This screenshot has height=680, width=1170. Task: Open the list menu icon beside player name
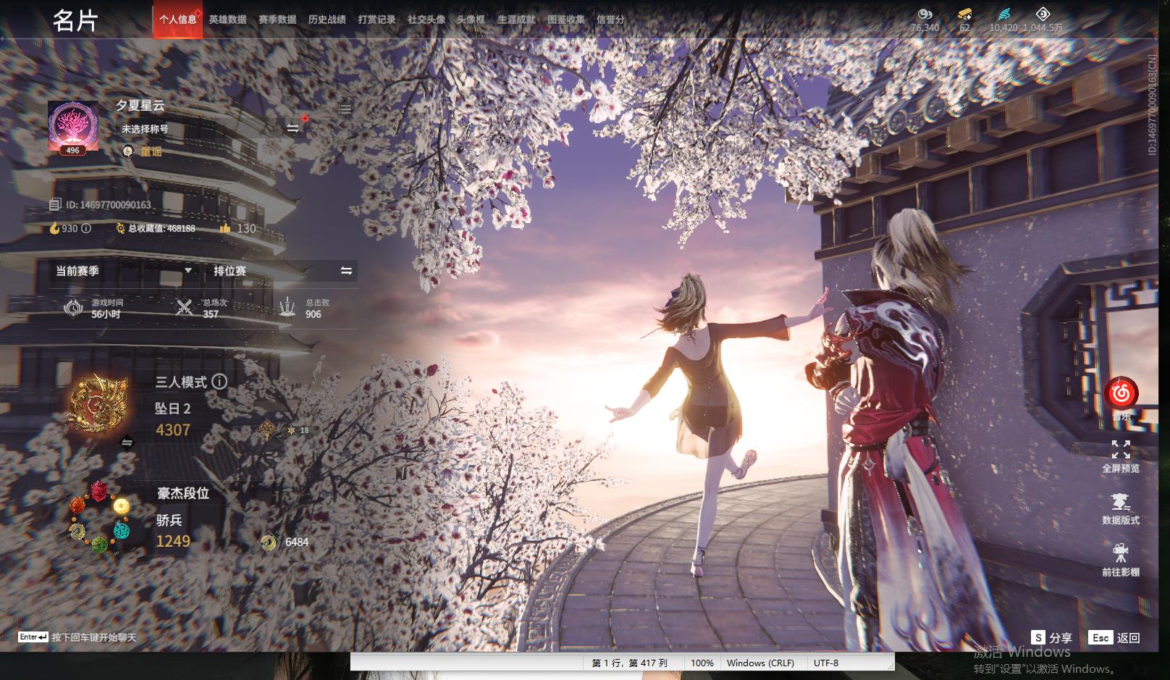[x=345, y=109]
